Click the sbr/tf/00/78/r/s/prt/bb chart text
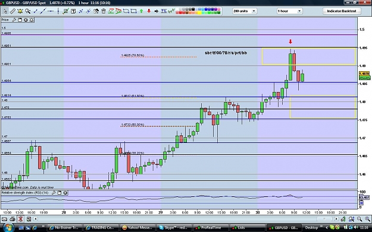 226,53
